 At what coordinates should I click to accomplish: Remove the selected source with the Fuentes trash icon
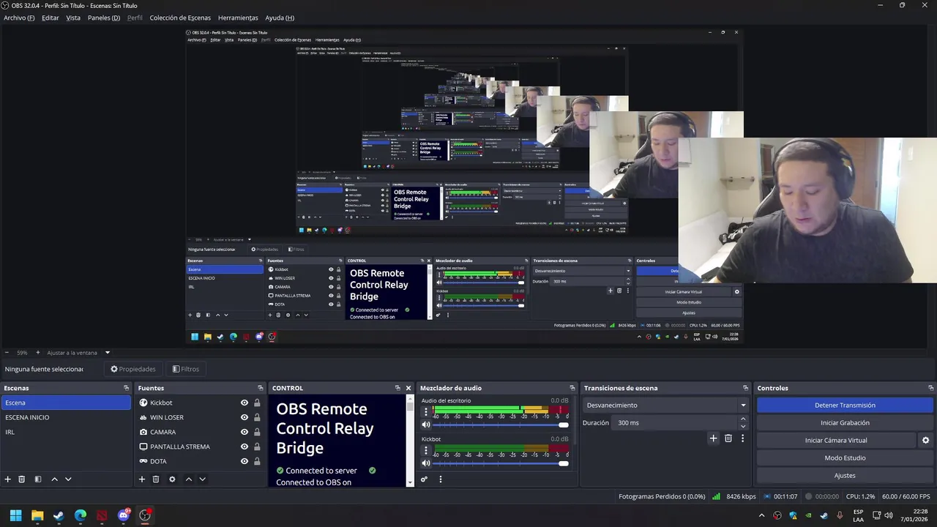156,479
